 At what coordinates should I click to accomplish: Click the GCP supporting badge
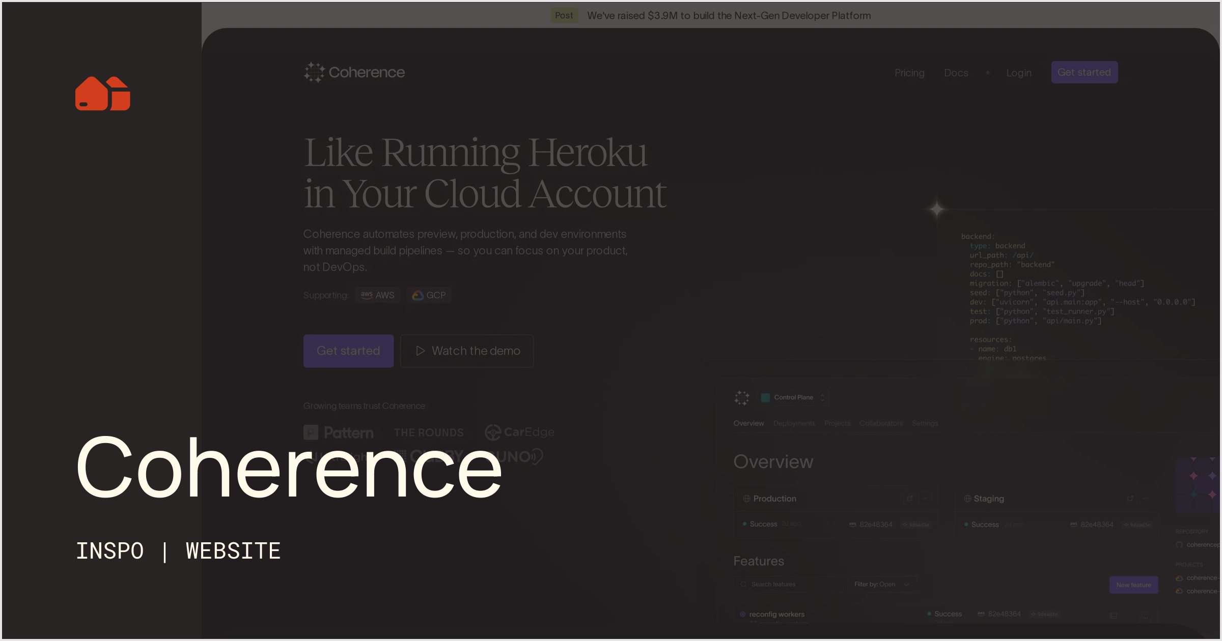pos(429,295)
